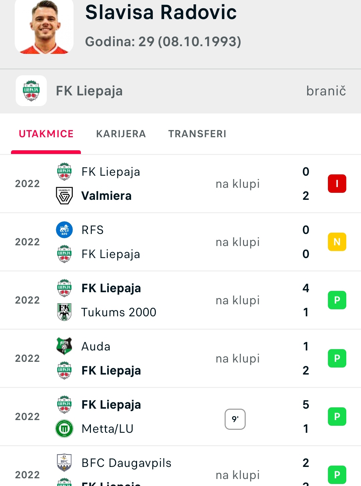Open the FK Liepaja club link in header
This screenshot has width=361, height=486.
[x=89, y=91]
